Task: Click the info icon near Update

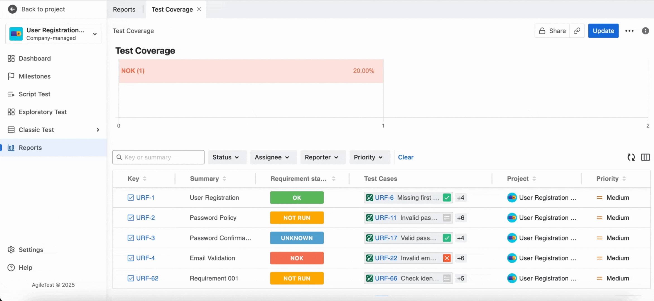Action: 645,31
